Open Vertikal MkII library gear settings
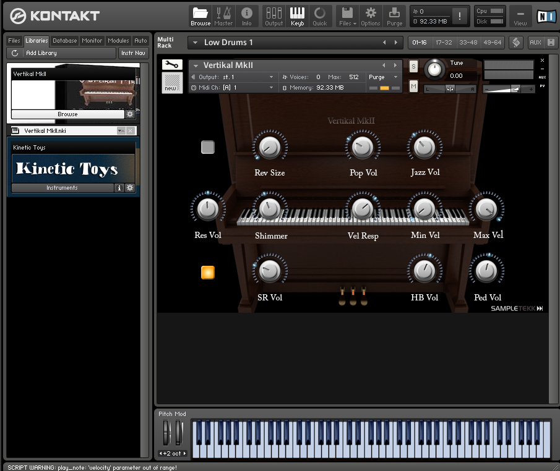 tap(130, 114)
